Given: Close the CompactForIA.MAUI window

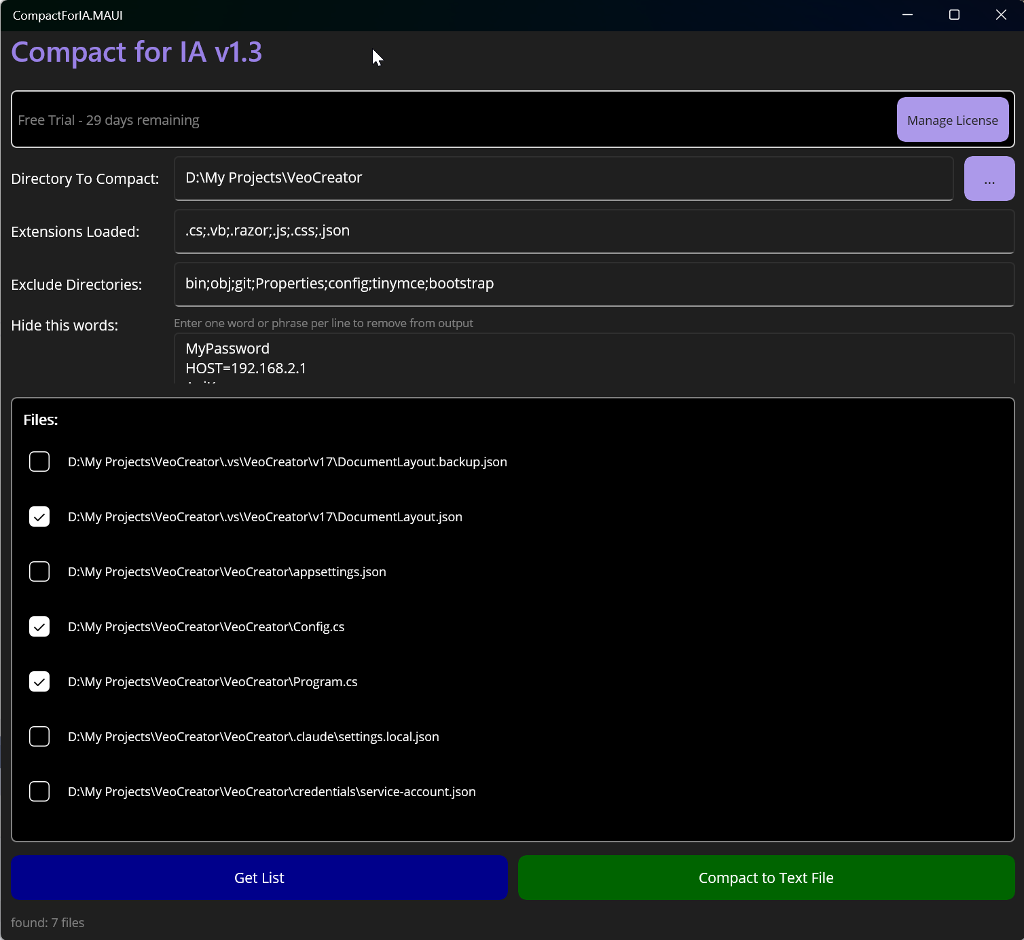Looking at the screenshot, I should pos(1001,15).
